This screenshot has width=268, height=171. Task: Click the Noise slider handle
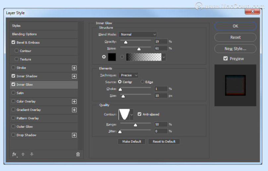click(x=139, y=49)
